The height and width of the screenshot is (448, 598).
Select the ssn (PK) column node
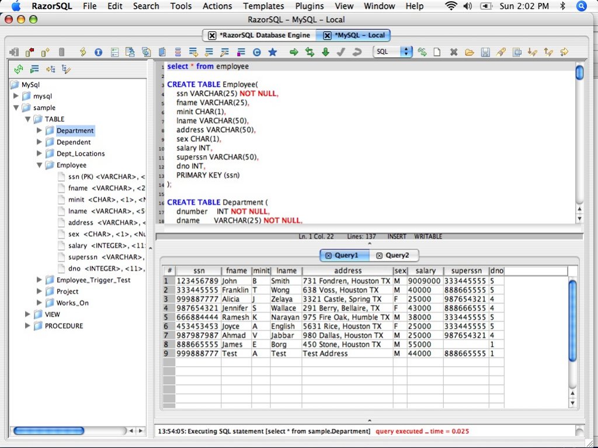pyautogui.click(x=106, y=176)
